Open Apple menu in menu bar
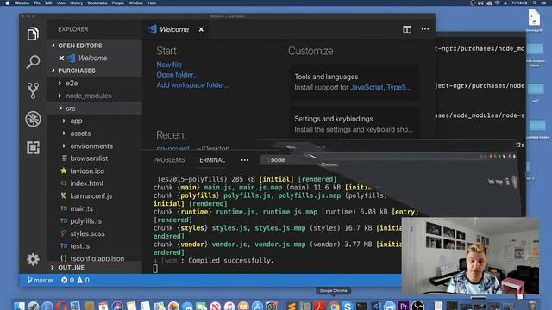Screen dimensions: 552x310 coord(7,3)
